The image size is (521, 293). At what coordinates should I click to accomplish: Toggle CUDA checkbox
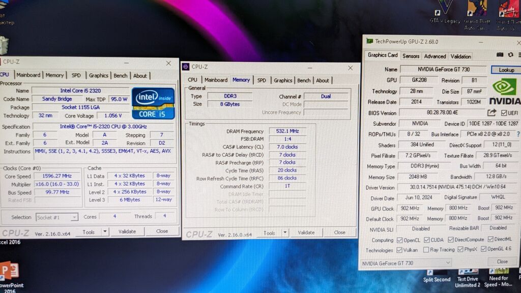click(x=427, y=240)
